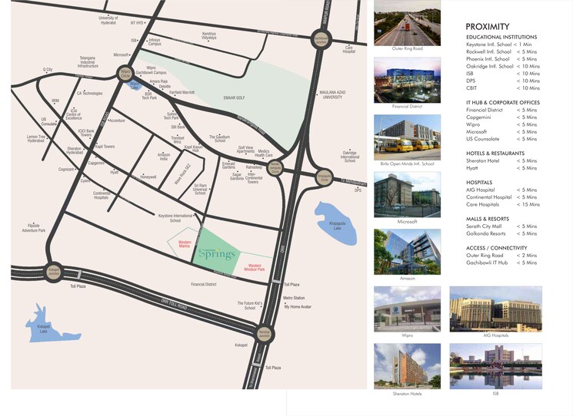
Task: Open the Sheraton Hotels photo thumbnail
Action: click(x=407, y=366)
